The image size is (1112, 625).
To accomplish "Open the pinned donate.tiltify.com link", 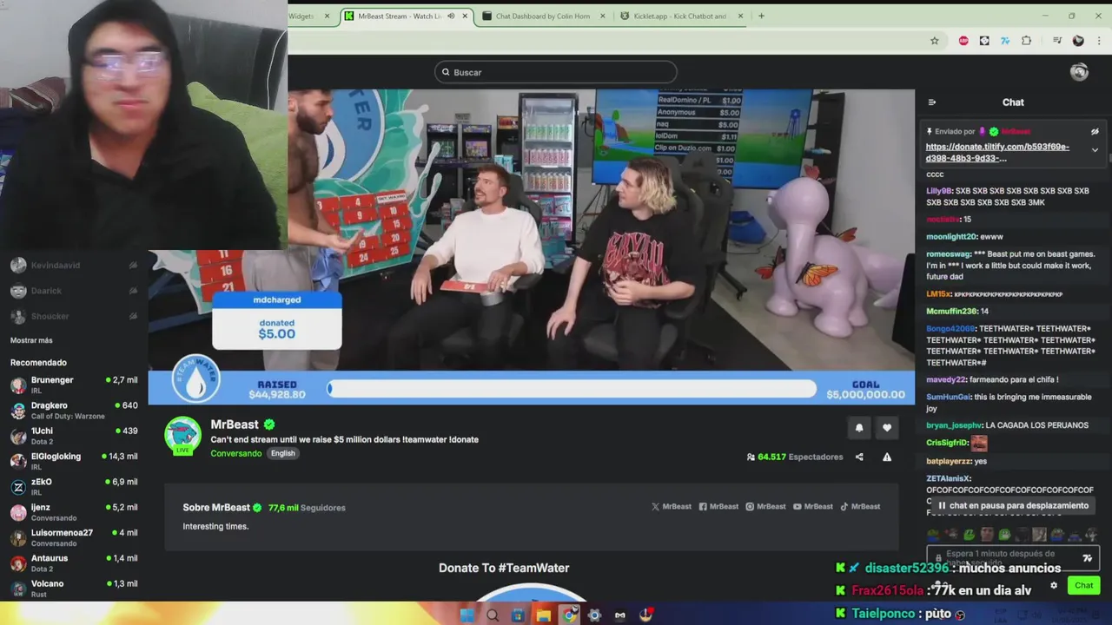I will click(997, 153).
